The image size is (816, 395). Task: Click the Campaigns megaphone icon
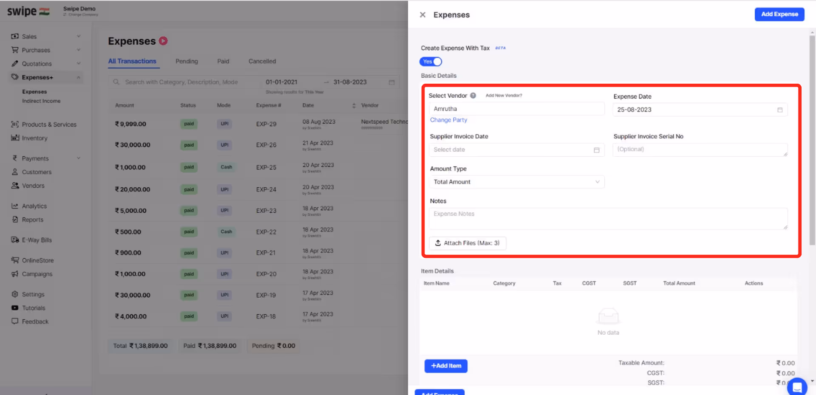pos(15,274)
